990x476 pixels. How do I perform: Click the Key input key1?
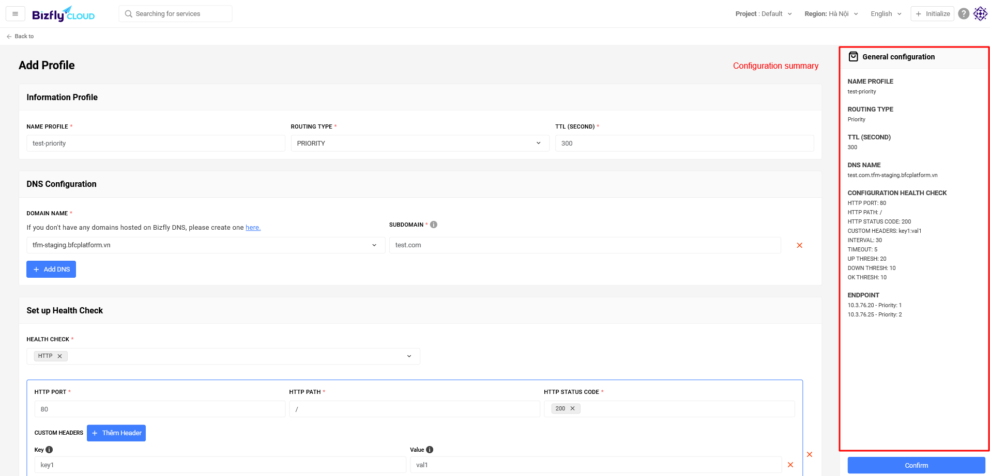[x=220, y=465]
